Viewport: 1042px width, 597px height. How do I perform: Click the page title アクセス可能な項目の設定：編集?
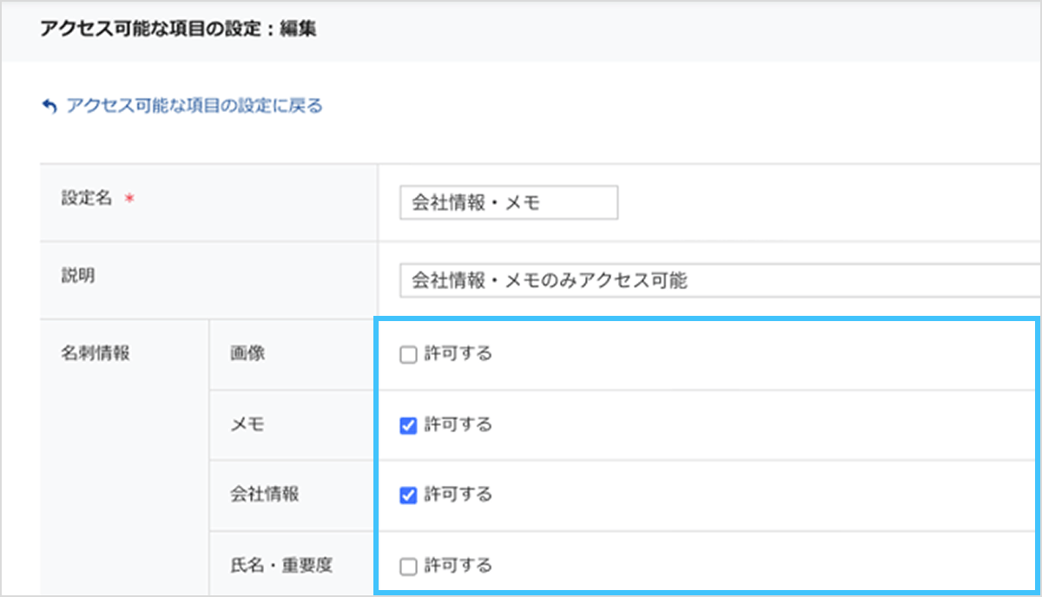click(178, 29)
